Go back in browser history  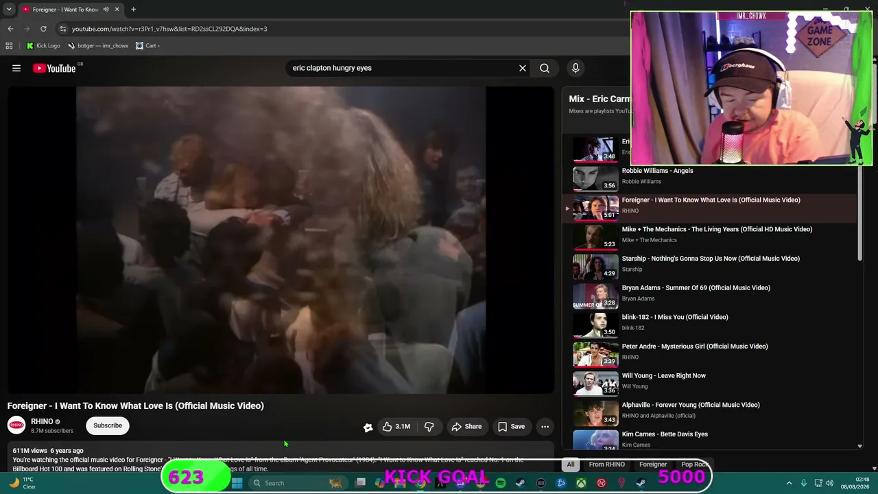(10, 29)
